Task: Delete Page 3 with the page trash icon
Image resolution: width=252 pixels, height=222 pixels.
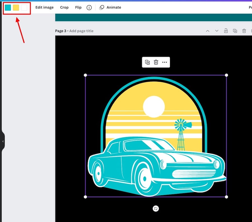Action: tap(244, 31)
